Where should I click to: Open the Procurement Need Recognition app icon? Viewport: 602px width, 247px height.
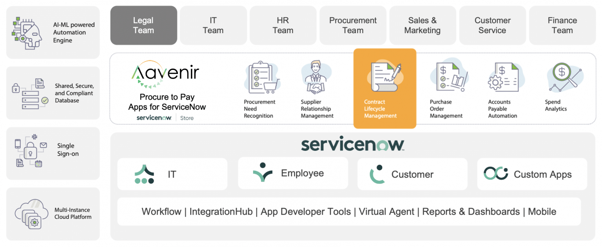point(262,77)
